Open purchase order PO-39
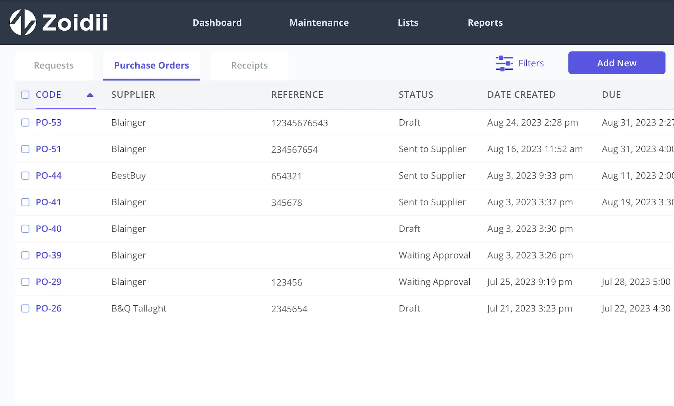 (49, 255)
